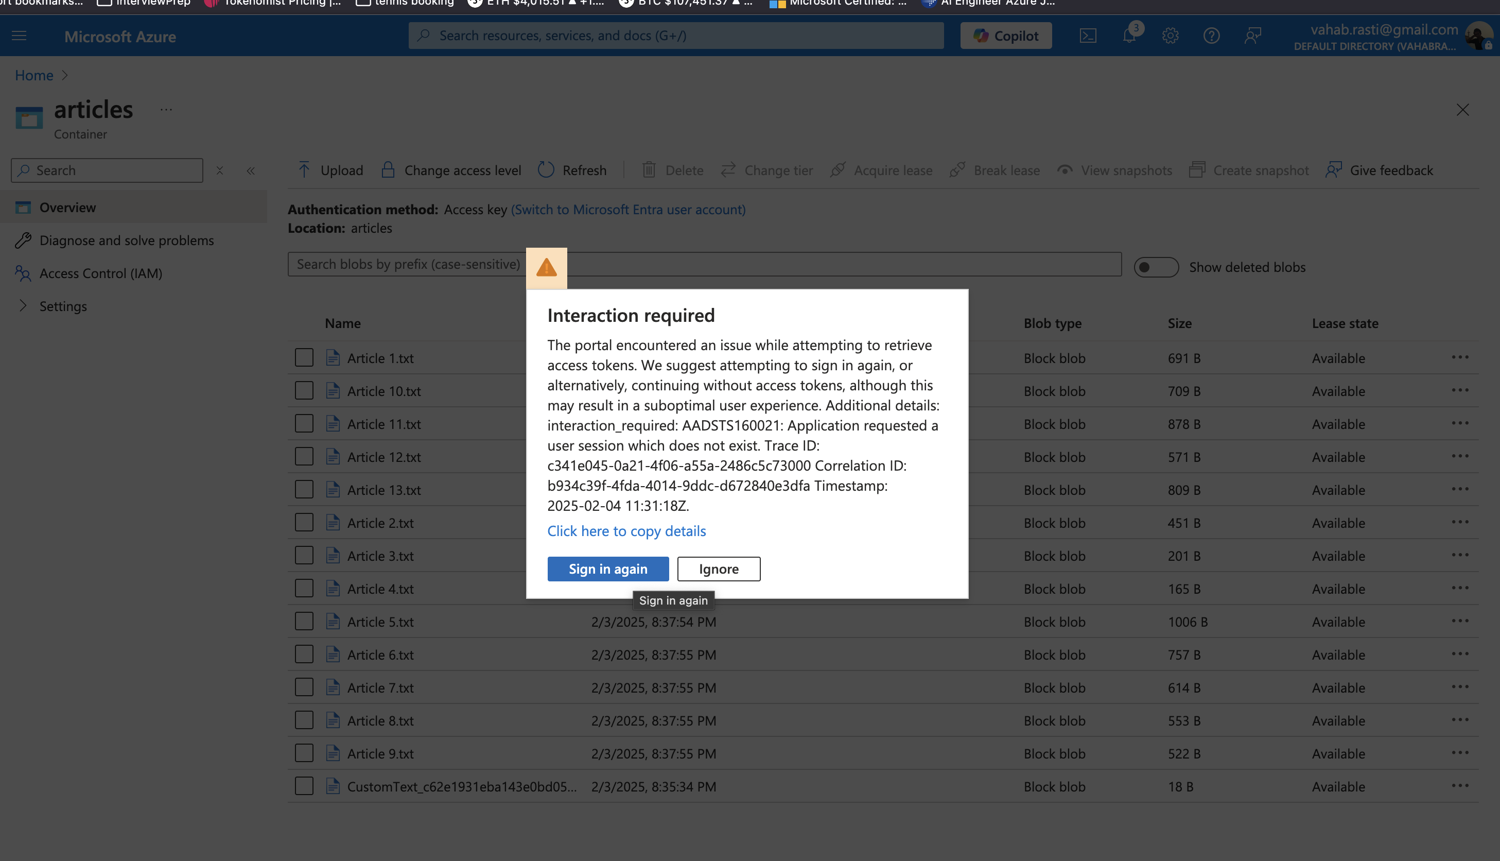Open the account avatar in the top right

pos(1479,36)
